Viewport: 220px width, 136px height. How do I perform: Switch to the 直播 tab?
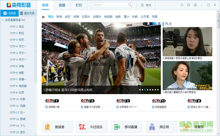[x=62, y=5]
